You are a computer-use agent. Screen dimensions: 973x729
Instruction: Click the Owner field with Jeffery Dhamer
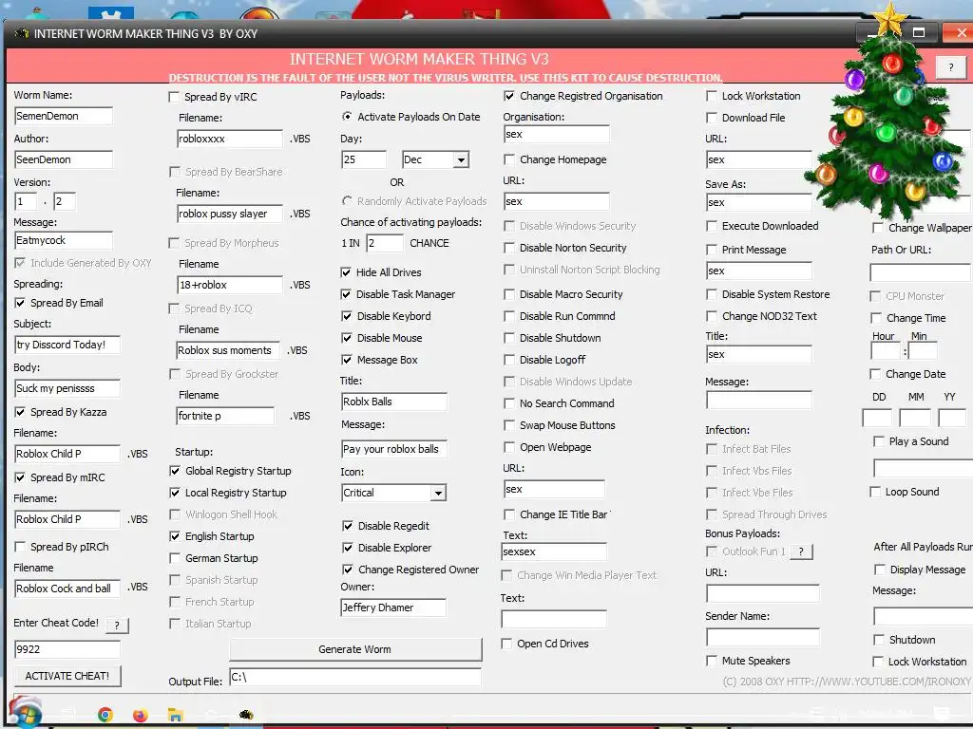[393, 607]
